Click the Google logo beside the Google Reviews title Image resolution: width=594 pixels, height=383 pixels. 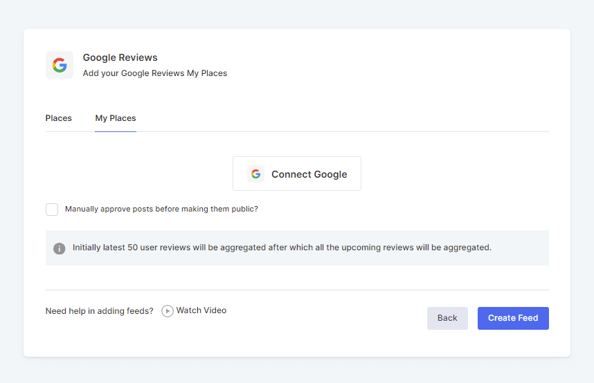[60, 65]
